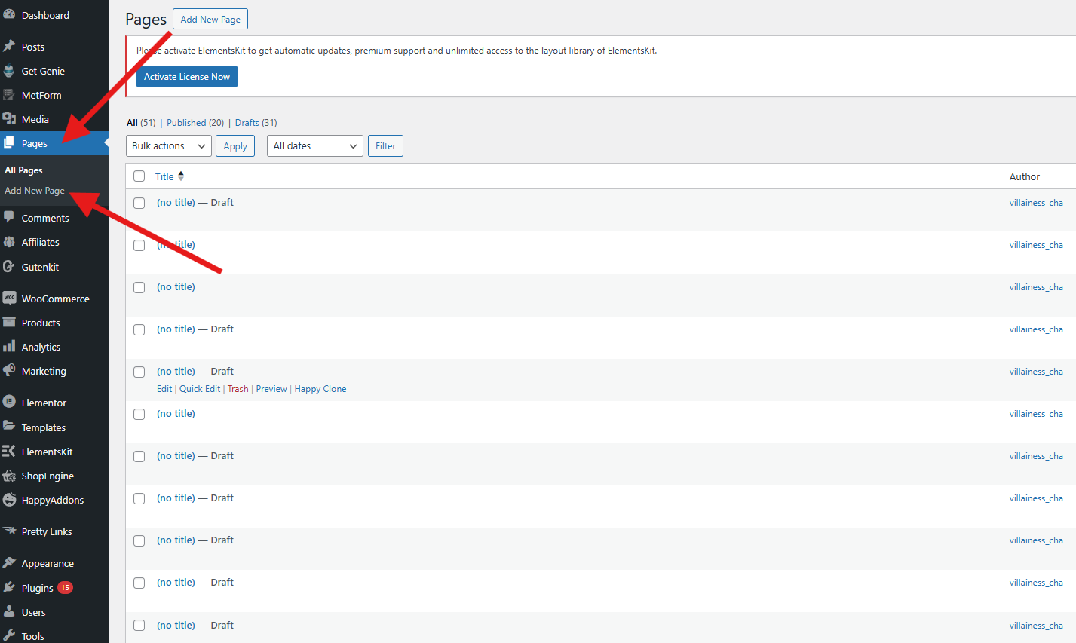The image size is (1076, 643).
Task: Check the third page row checkbox
Action: click(x=139, y=287)
